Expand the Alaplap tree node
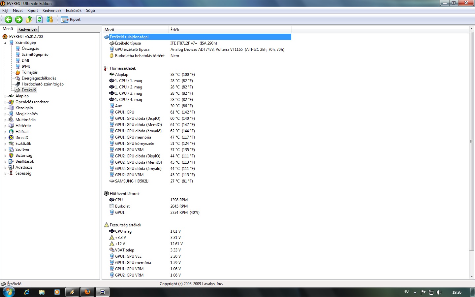475x297 pixels. tap(5, 96)
